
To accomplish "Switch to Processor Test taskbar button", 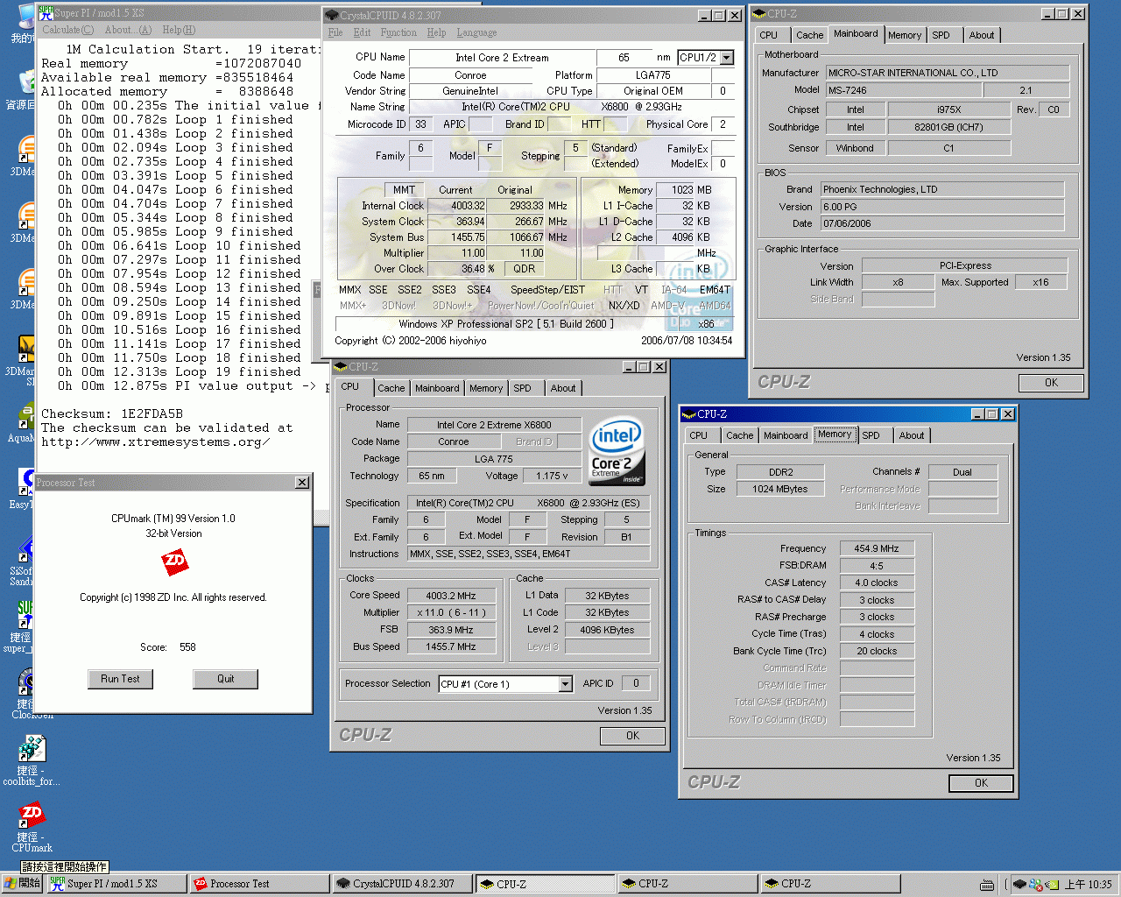I will tap(260, 884).
